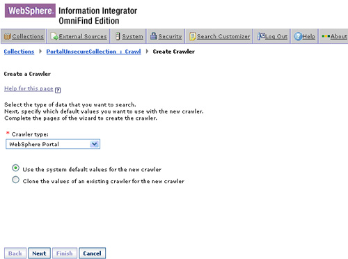348x259 pixels.
Task: Click the Log Out text link
Action: 276,36
